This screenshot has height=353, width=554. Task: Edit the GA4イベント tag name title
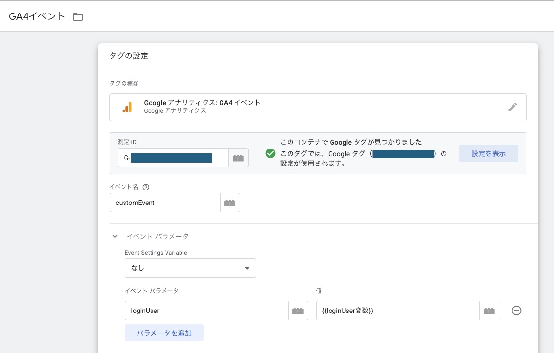point(37,16)
